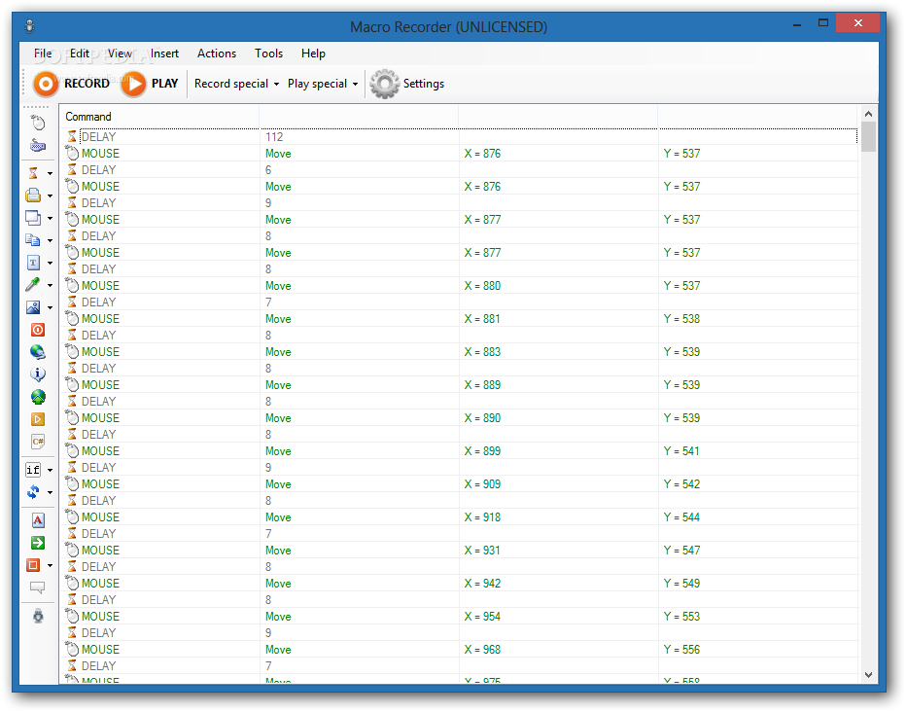906x712 pixels.
Task: Insert a mouse command from sidebar
Action: click(x=38, y=123)
